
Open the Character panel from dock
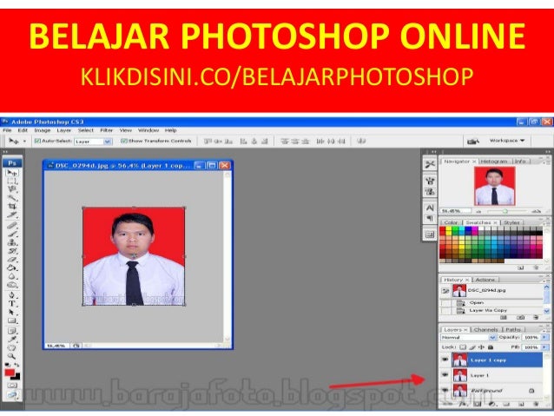pyautogui.click(x=430, y=208)
